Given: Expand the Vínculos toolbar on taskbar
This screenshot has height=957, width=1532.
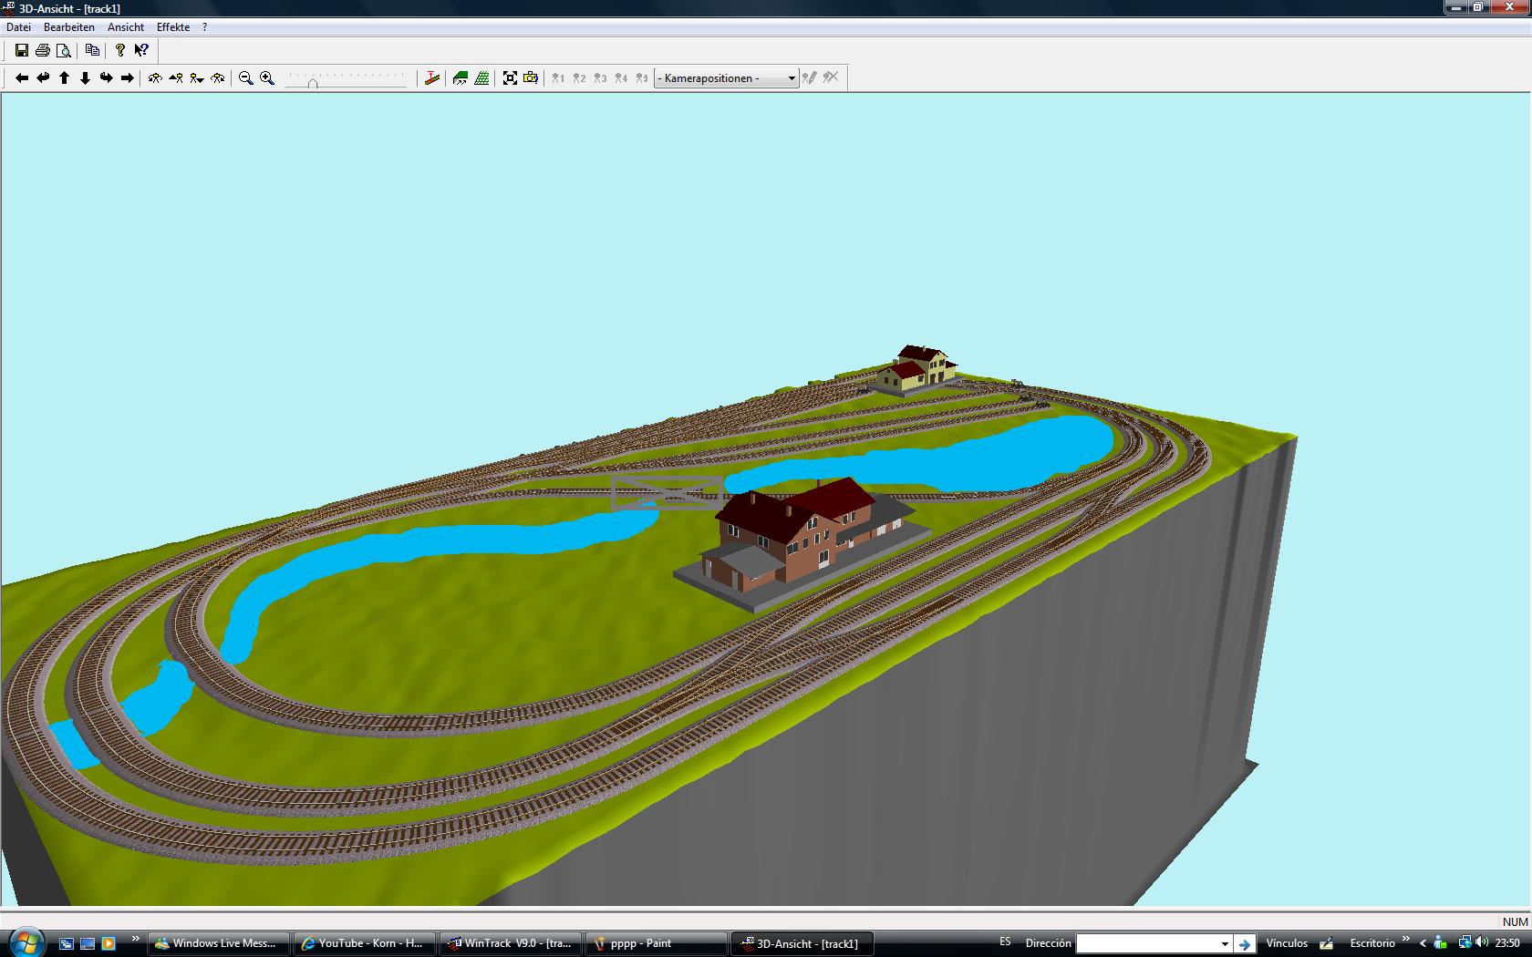Looking at the screenshot, I should click(1286, 943).
